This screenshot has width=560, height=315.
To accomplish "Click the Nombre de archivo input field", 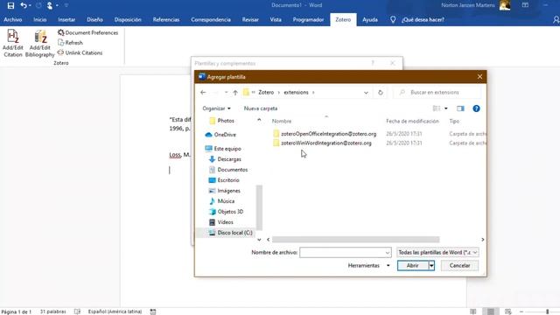I will point(346,253).
